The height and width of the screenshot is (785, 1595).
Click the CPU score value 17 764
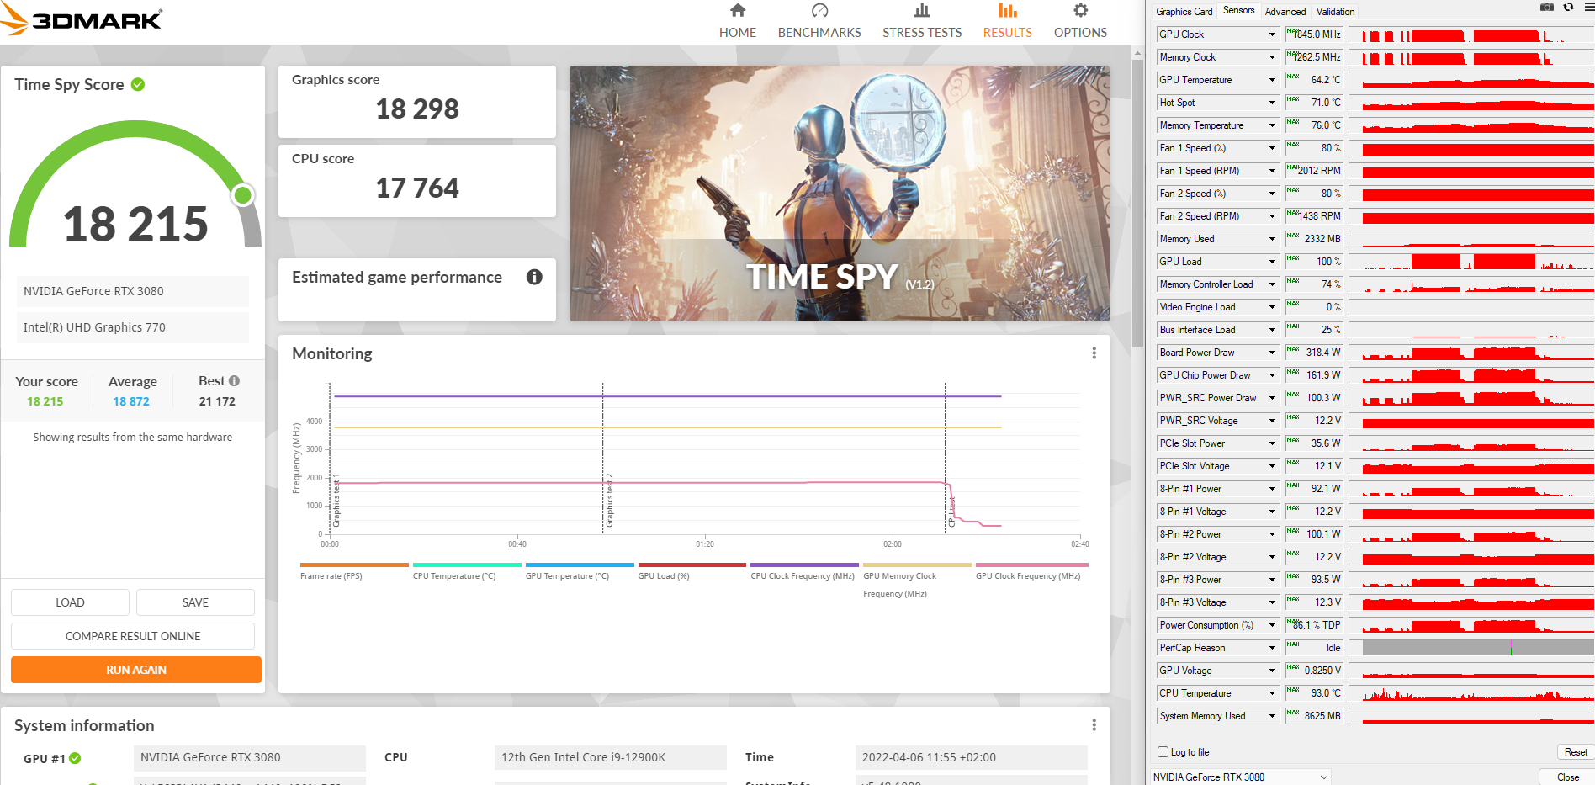click(417, 188)
